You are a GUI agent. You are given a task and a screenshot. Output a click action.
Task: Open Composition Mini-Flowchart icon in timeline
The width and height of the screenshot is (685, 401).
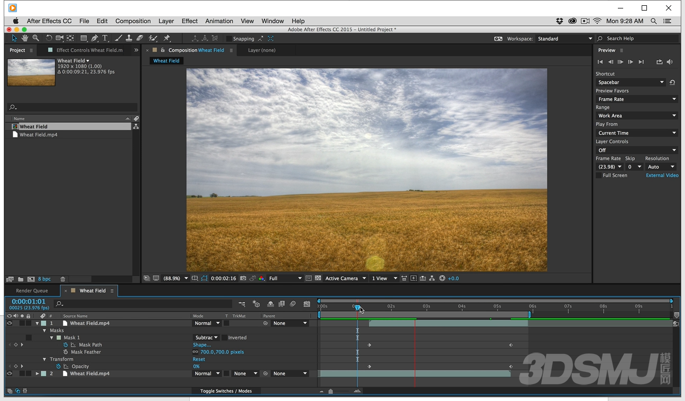(x=242, y=304)
